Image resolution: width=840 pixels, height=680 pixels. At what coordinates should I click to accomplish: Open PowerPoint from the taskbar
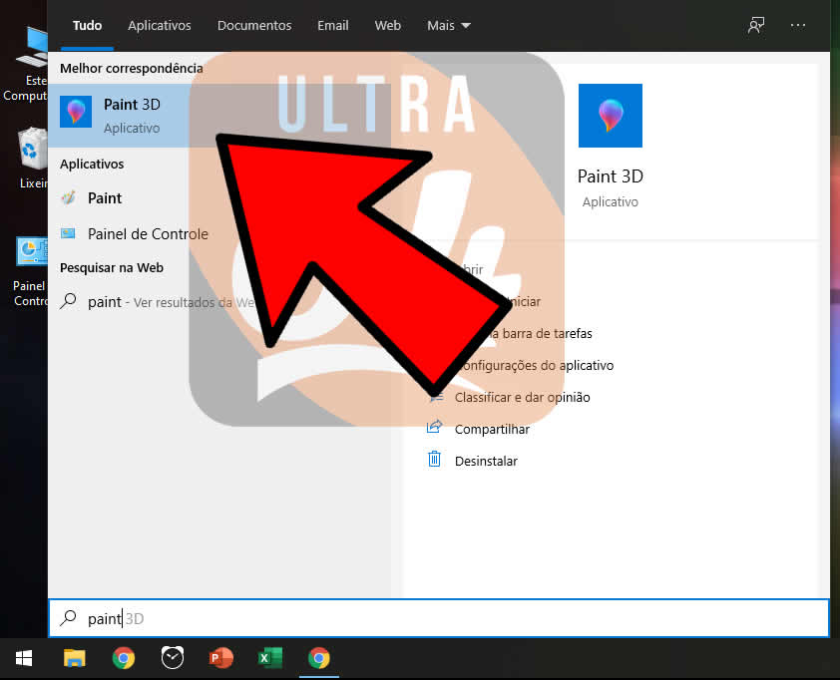221,659
